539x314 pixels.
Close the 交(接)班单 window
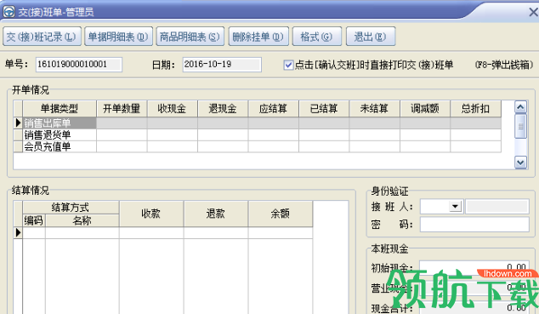tap(534, 13)
